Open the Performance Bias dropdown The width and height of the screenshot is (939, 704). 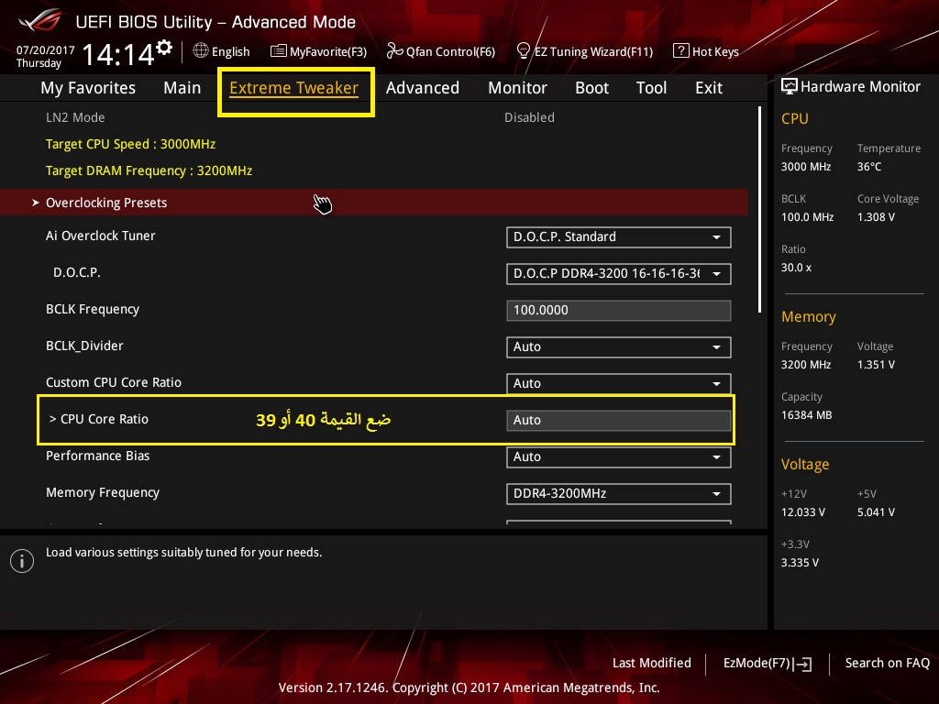[x=619, y=456]
